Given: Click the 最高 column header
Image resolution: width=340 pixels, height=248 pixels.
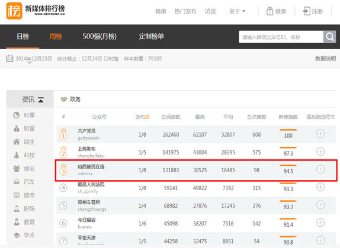Looking at the screenshot, I should click(200, 117).
